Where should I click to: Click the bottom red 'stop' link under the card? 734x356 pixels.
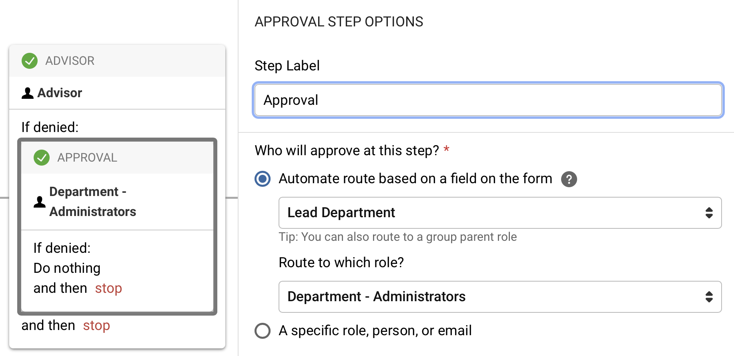96,325
